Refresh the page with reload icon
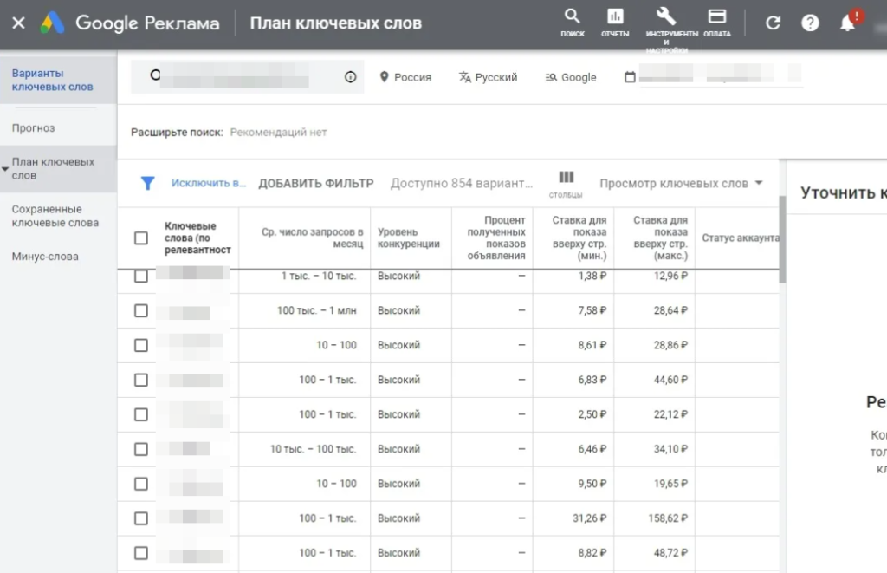The width and height of the screenshot is (887, 573). click(x=773, y=23)
